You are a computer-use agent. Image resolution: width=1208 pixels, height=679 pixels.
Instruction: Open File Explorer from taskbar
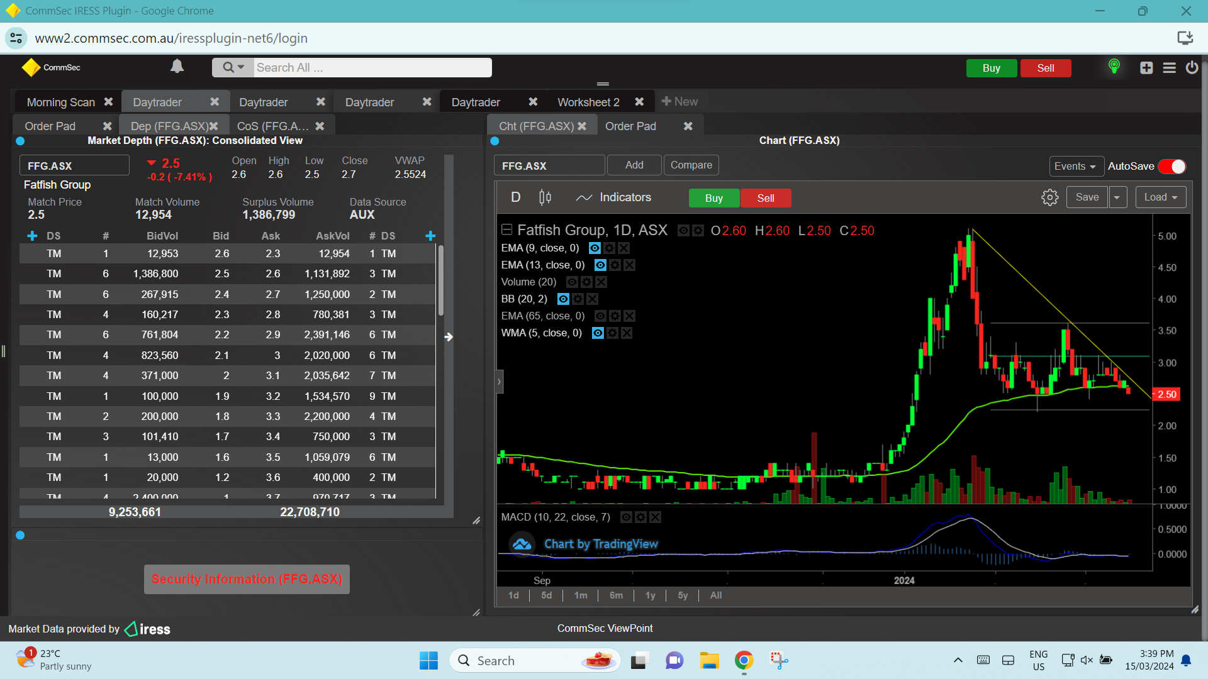point(709,661)
